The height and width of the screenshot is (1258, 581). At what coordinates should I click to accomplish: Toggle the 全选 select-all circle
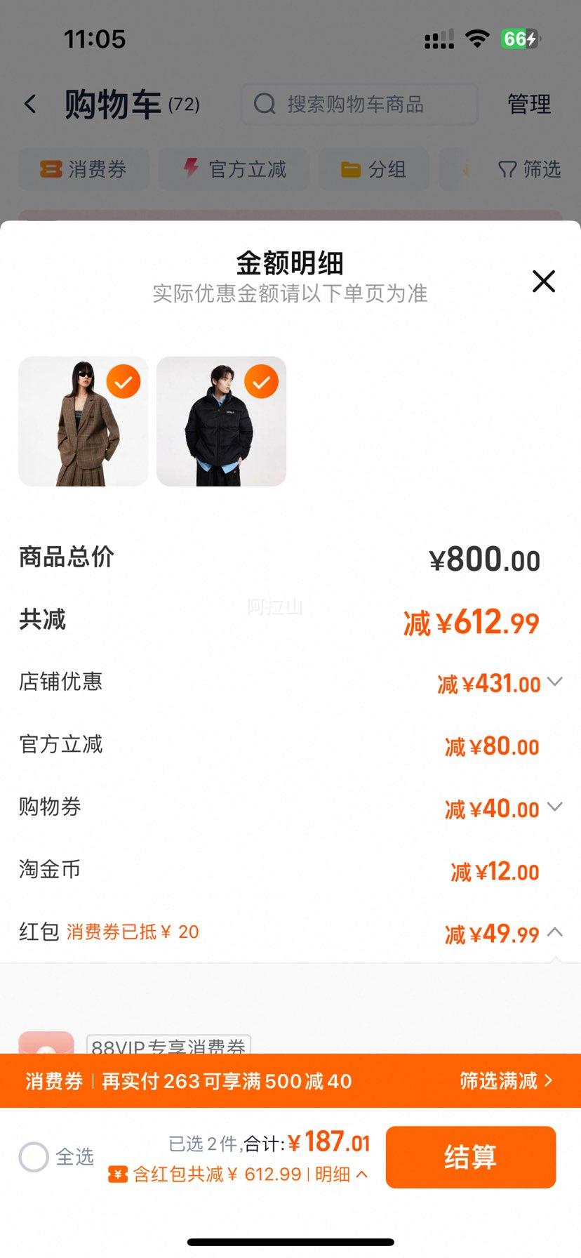coord(34,1157)
